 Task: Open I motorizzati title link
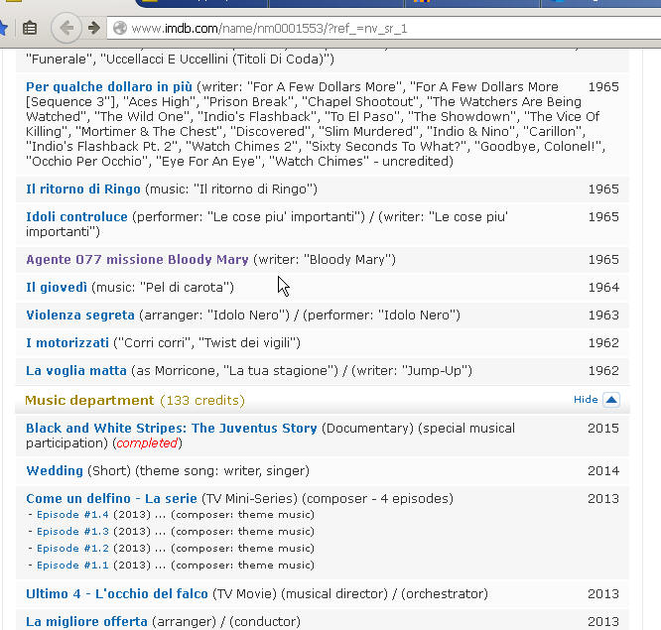pos(67,343)
